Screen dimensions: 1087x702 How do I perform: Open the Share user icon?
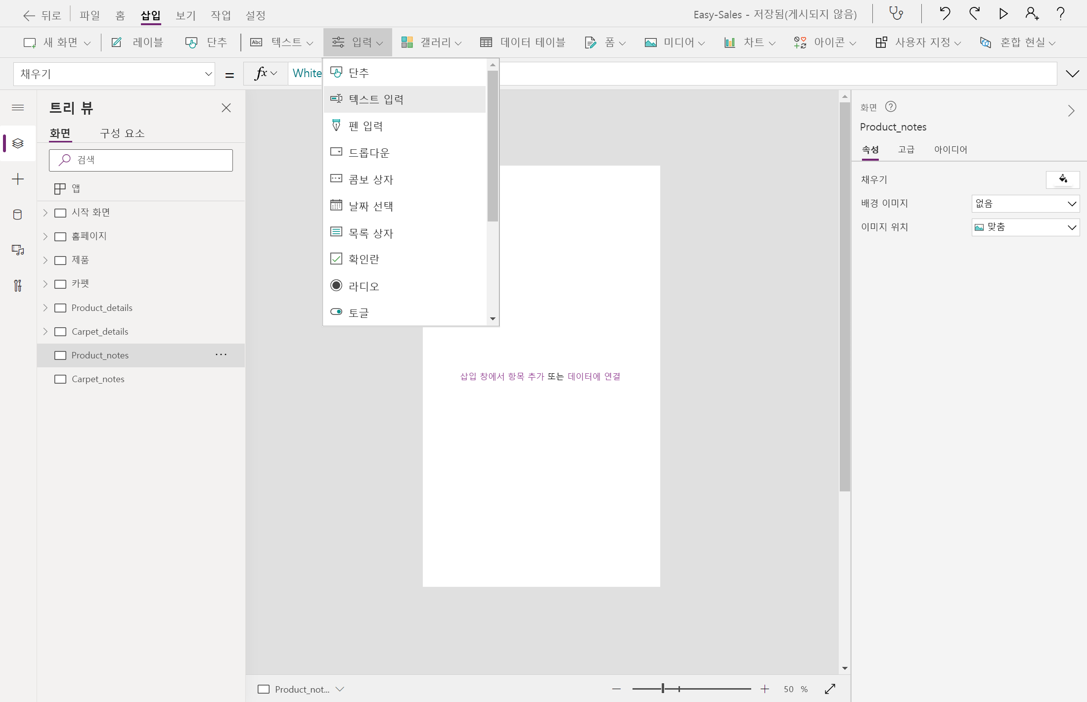[x=1032, y=13]
